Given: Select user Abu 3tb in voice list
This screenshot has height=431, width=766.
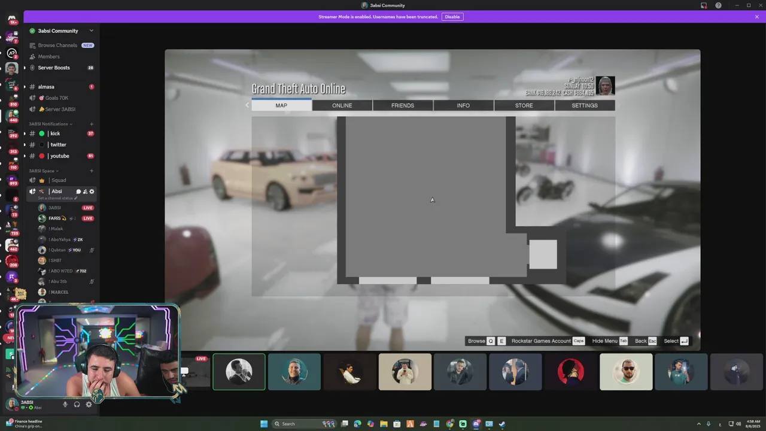Looking at the screenshot, I should (65, 281).
